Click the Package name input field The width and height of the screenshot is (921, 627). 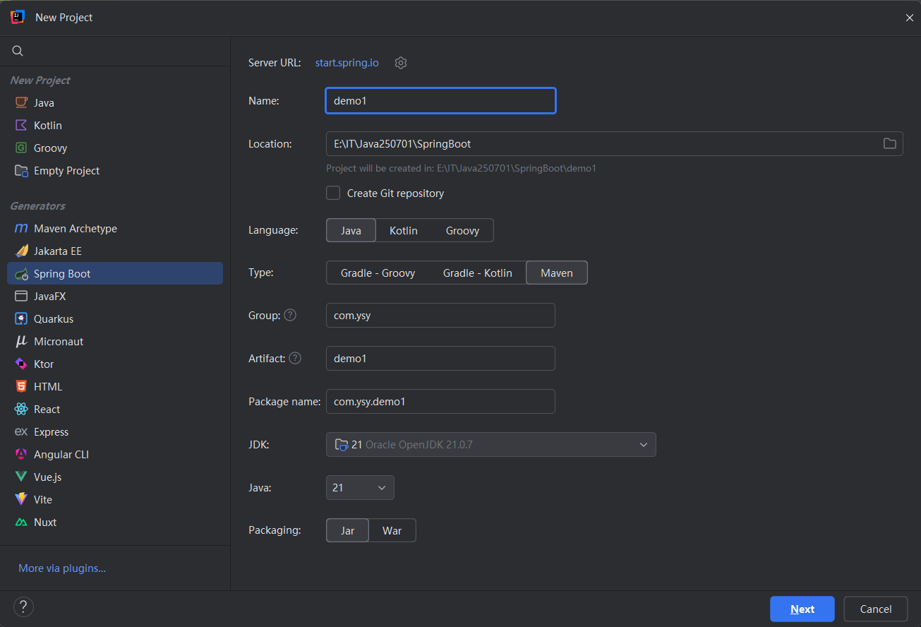tap(440, 401)
